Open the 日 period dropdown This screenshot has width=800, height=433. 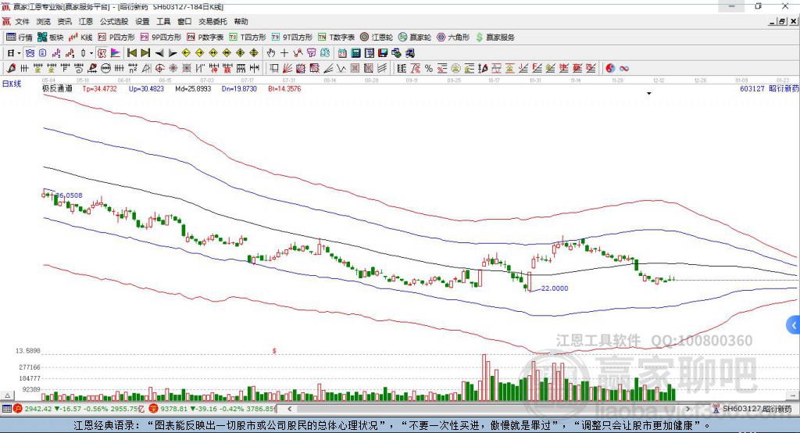(14, 53)
